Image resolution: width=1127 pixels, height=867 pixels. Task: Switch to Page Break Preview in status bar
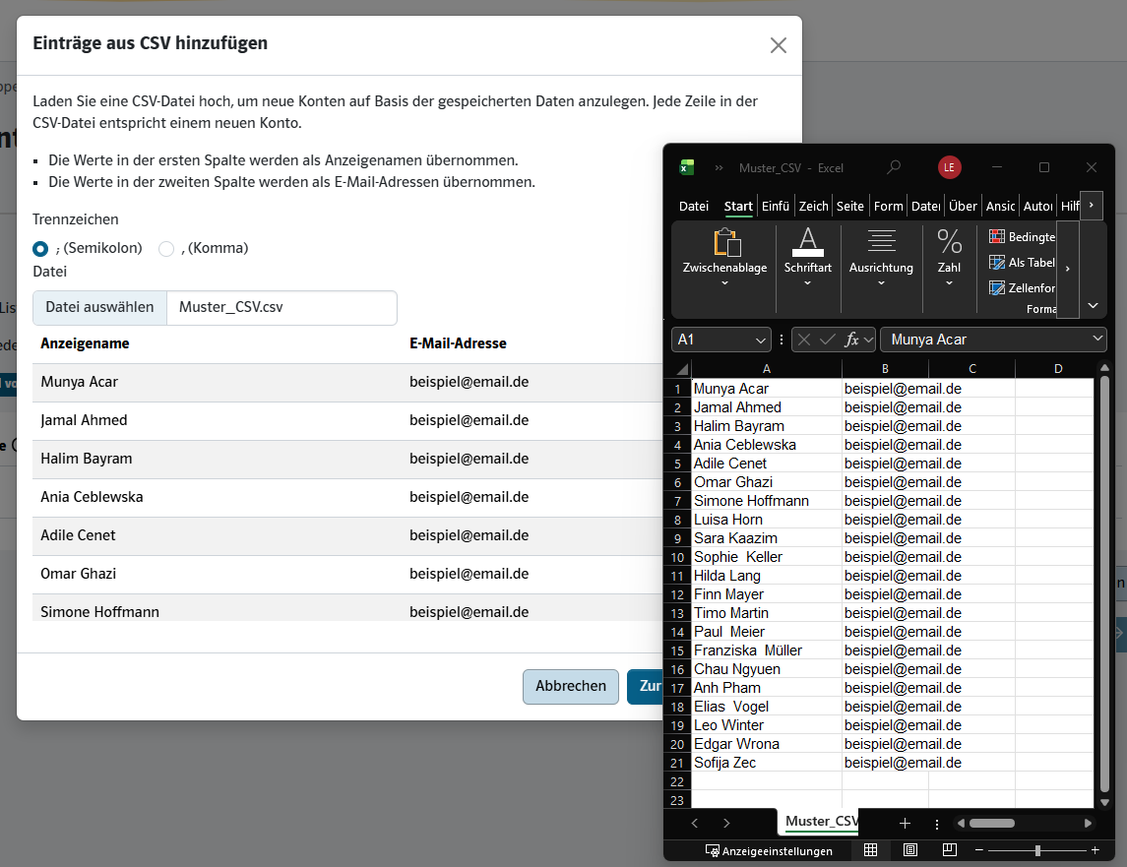(950, 849)
